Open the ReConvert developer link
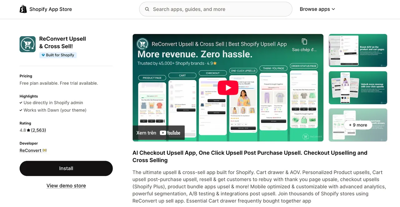The height and width of the screenshot is (207, 400). 31,150
